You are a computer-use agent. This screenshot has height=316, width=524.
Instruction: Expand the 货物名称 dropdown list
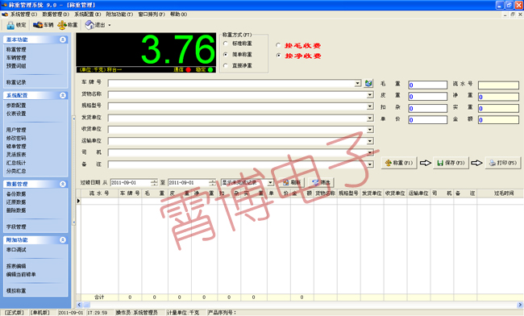(370, 95)
